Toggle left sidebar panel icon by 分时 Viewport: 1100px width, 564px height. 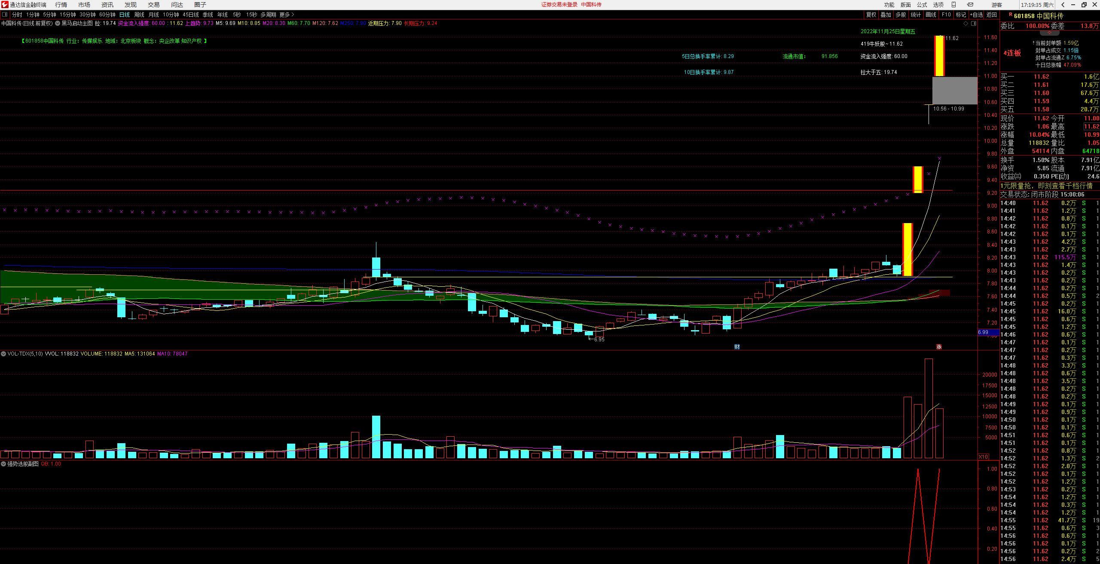[x=5, y=15]
